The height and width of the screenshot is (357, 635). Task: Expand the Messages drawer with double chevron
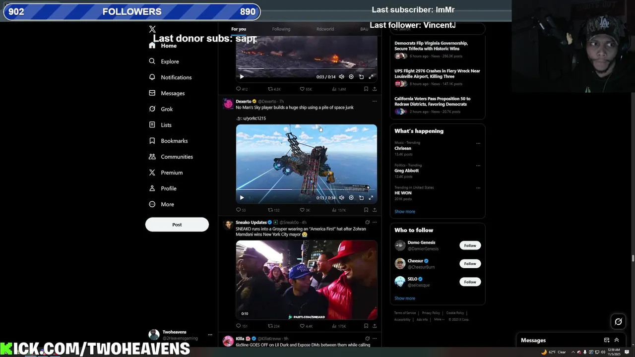[x=617, y=340]
